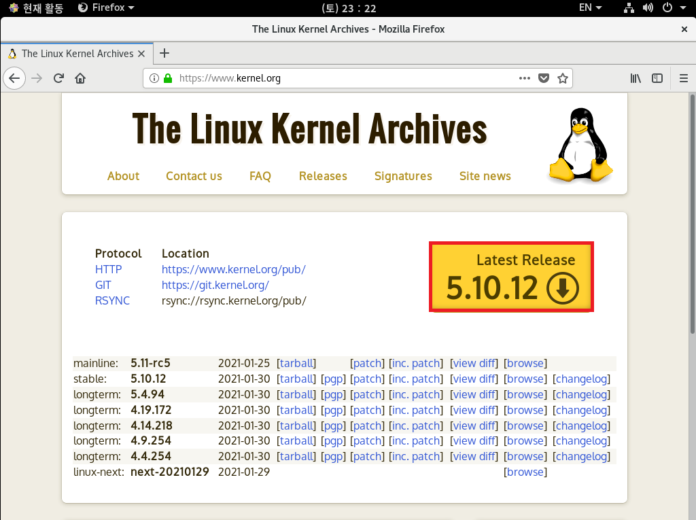
Task: Open the Contact us page
Action: pyautogui.click(x=194, y=176)
